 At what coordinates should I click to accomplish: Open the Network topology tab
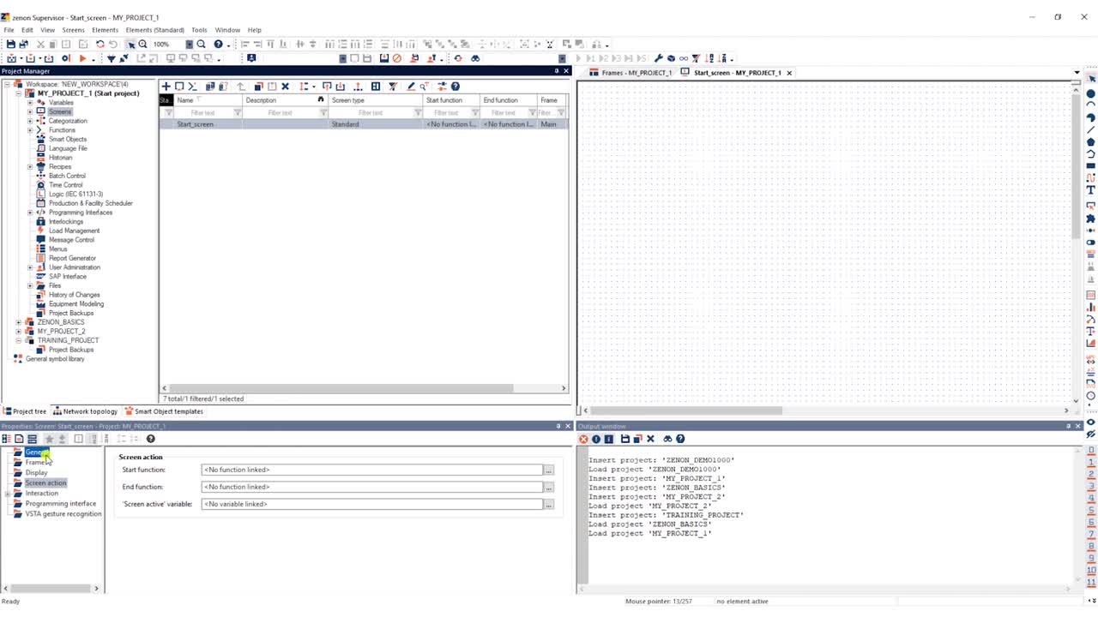pyautogui.click(x=85, y=411)
